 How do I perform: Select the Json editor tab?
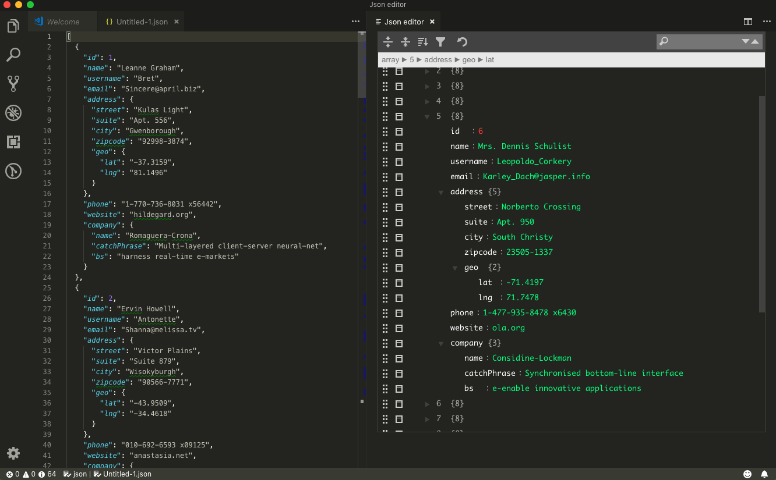click(x=404, y=22)
